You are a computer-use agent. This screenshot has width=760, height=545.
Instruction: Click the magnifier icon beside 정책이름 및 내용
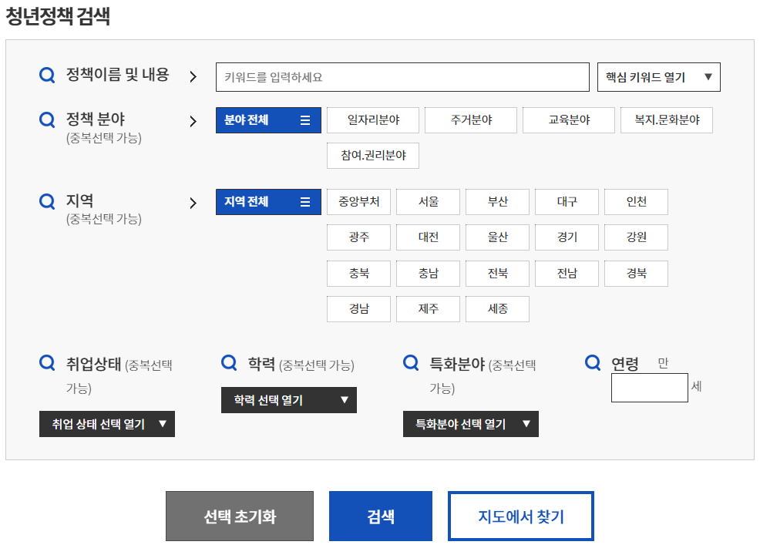(46, 75)
